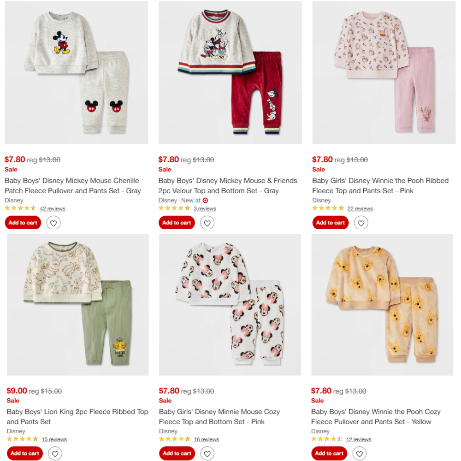This screenshot has height=461, width=461.
Task: Save the Winnie the Pooh Ribbed Pink set
Action: pos(361,223)
